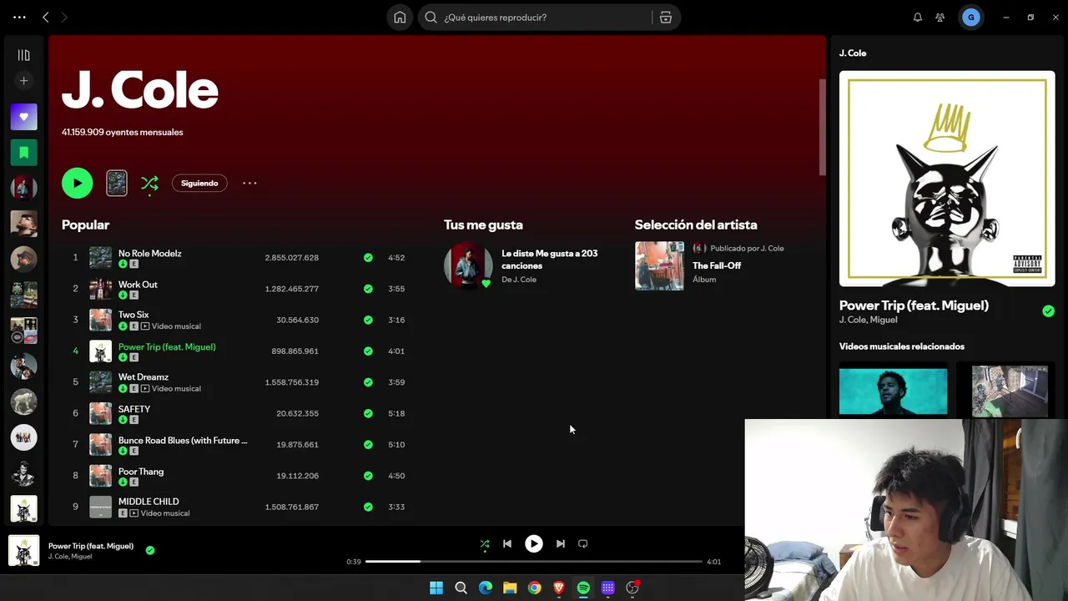Click liked songs J. Cole round thumbnail
This screenshot has height=601, width=1068.
[468, 265]
